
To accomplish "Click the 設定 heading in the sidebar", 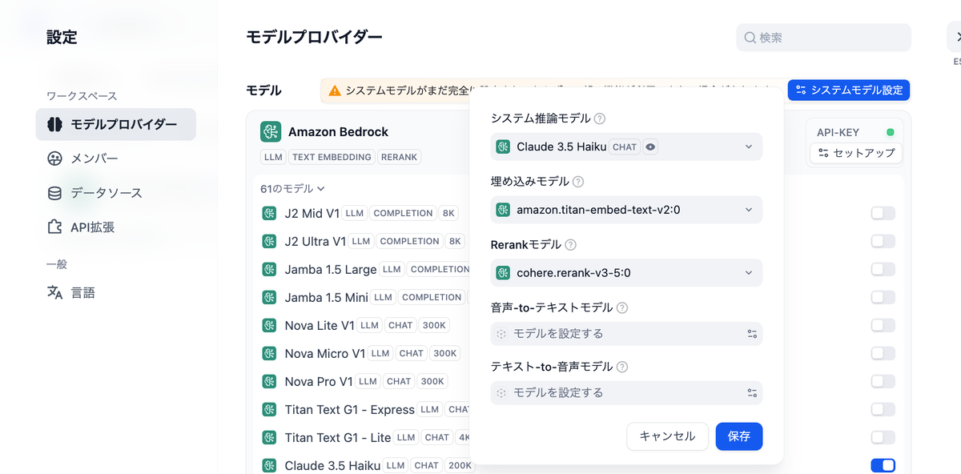I will (62, 37).
